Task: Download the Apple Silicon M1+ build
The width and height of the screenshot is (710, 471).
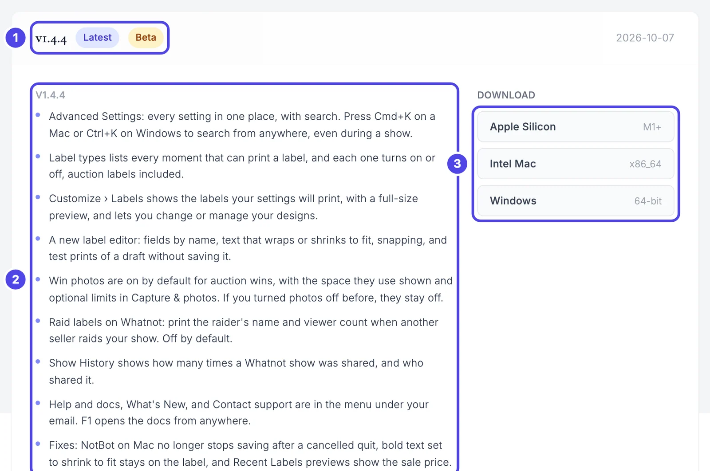Action: click(x=576, y=127)
